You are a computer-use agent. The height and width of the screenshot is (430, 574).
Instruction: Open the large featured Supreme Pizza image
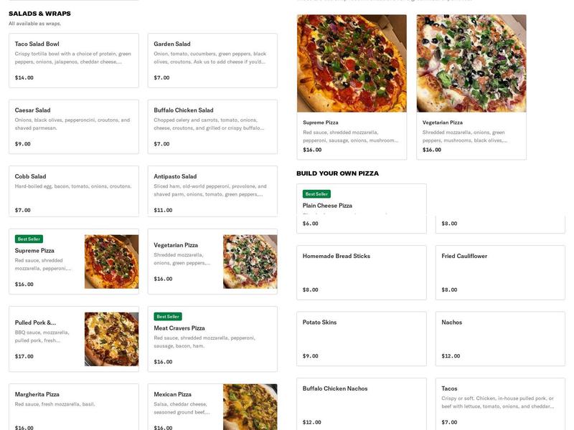tap(352, 63)
